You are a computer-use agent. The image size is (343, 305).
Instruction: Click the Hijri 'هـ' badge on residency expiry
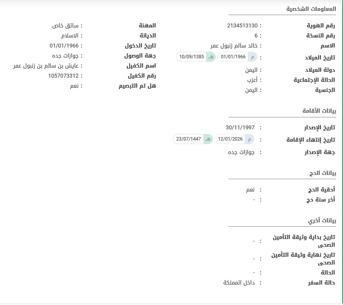pos(208,139)
